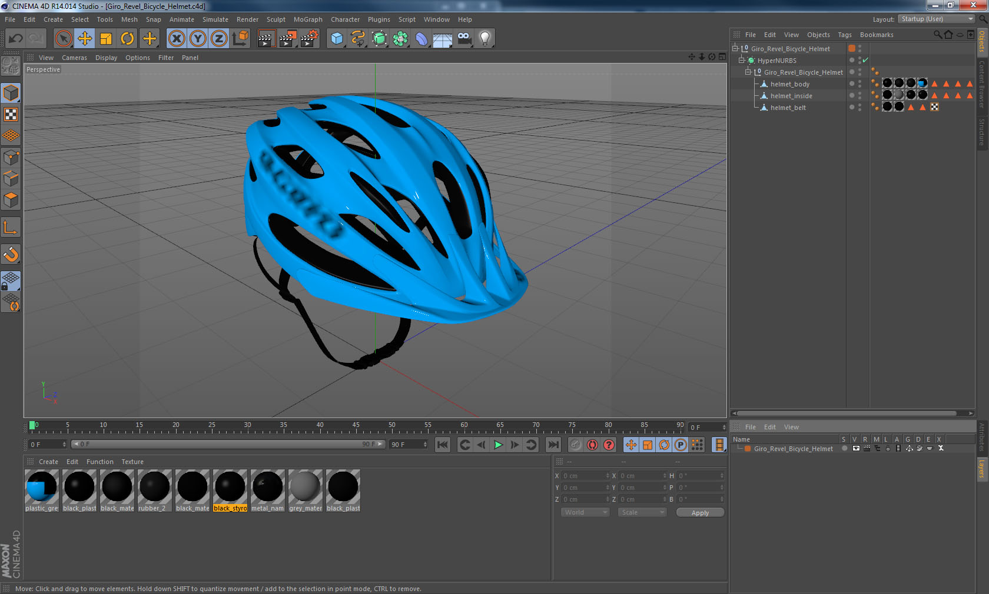Open the Mesh menu
The height and width of the screenshot is (594, 989).
point(129,19)
